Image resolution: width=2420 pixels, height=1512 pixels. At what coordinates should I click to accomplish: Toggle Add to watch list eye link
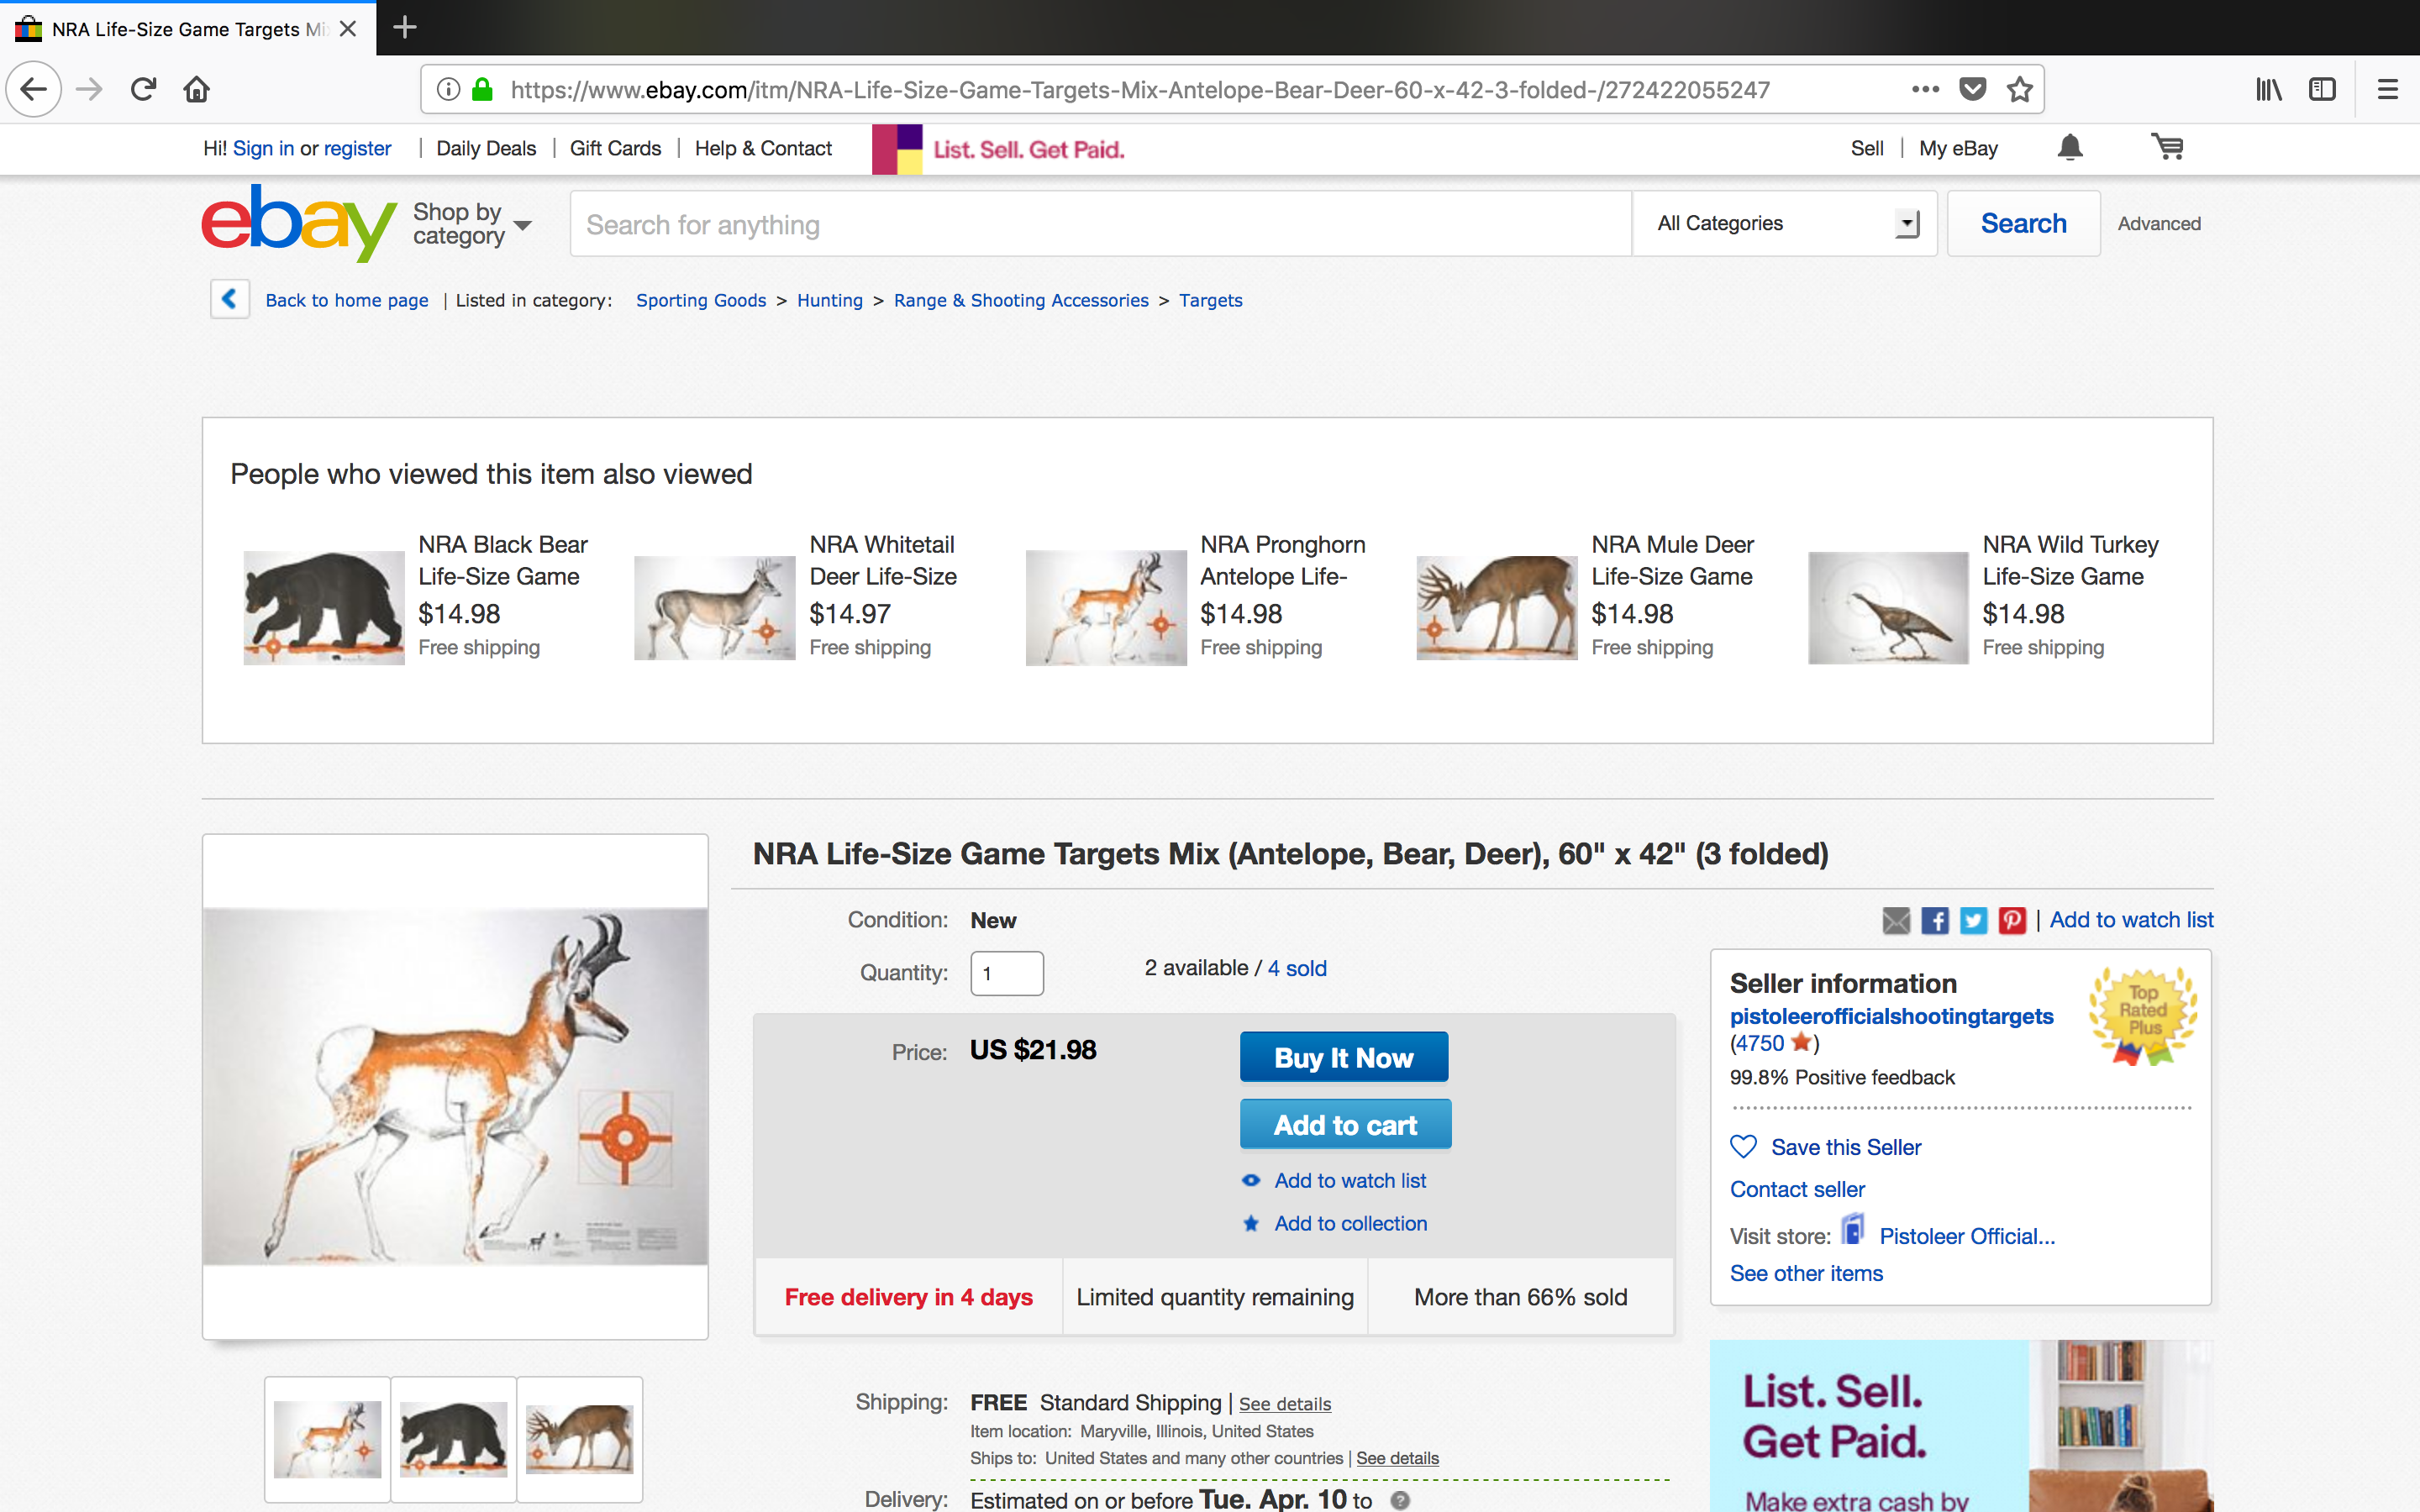click(x=1349, y=1181)
